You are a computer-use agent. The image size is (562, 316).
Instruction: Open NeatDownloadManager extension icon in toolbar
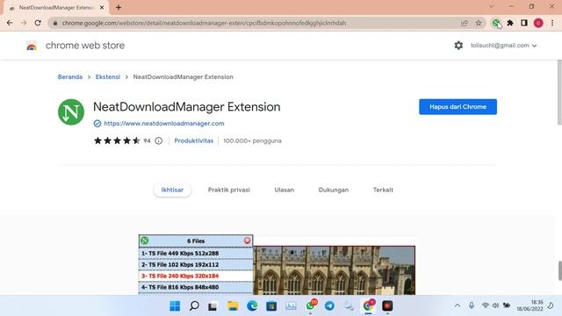tap(496, 23)
